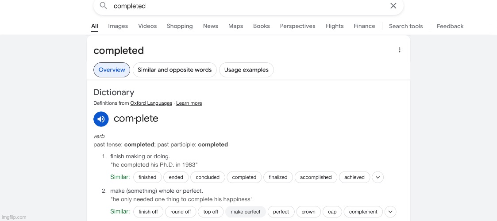The image size is (497, 221).
Task: Open the Shopping results tab
Action: (x=180, y=26)
